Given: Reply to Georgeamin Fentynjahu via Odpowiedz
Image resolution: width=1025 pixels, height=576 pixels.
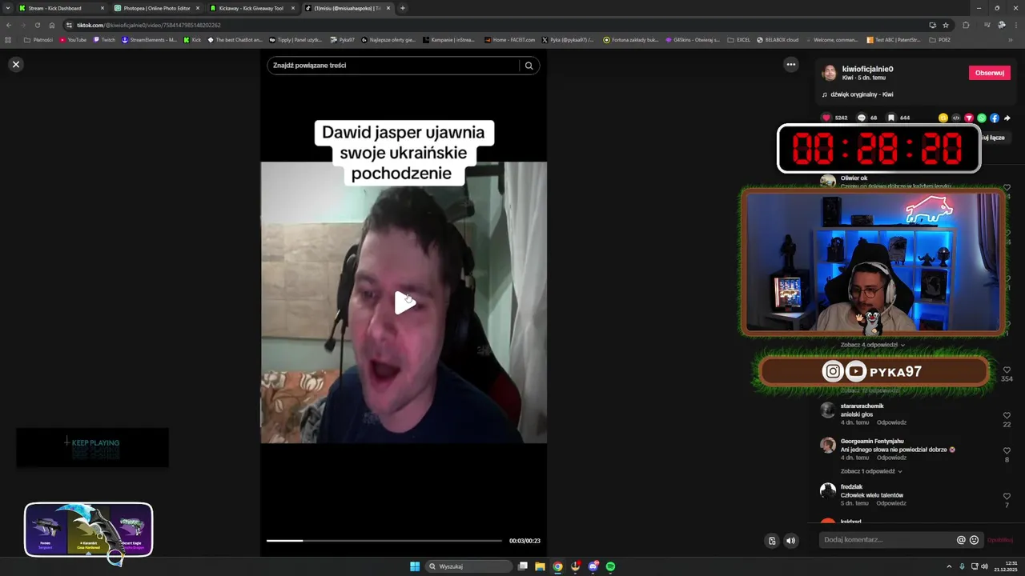Looking at the screenshot, I should pos(891,458).
